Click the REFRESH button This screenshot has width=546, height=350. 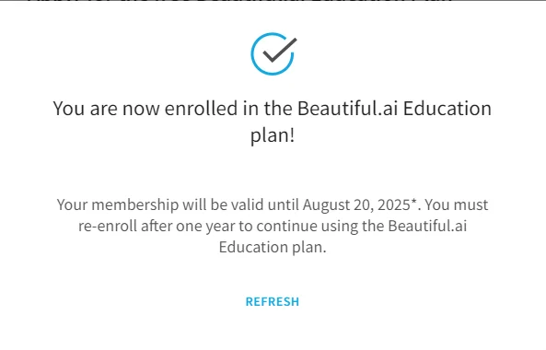(x=273, y=301)
